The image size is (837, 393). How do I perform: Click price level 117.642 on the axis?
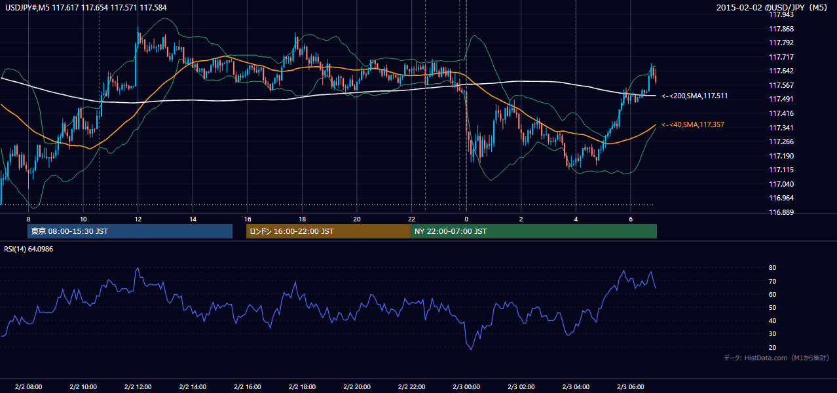[x=781, y=71]
